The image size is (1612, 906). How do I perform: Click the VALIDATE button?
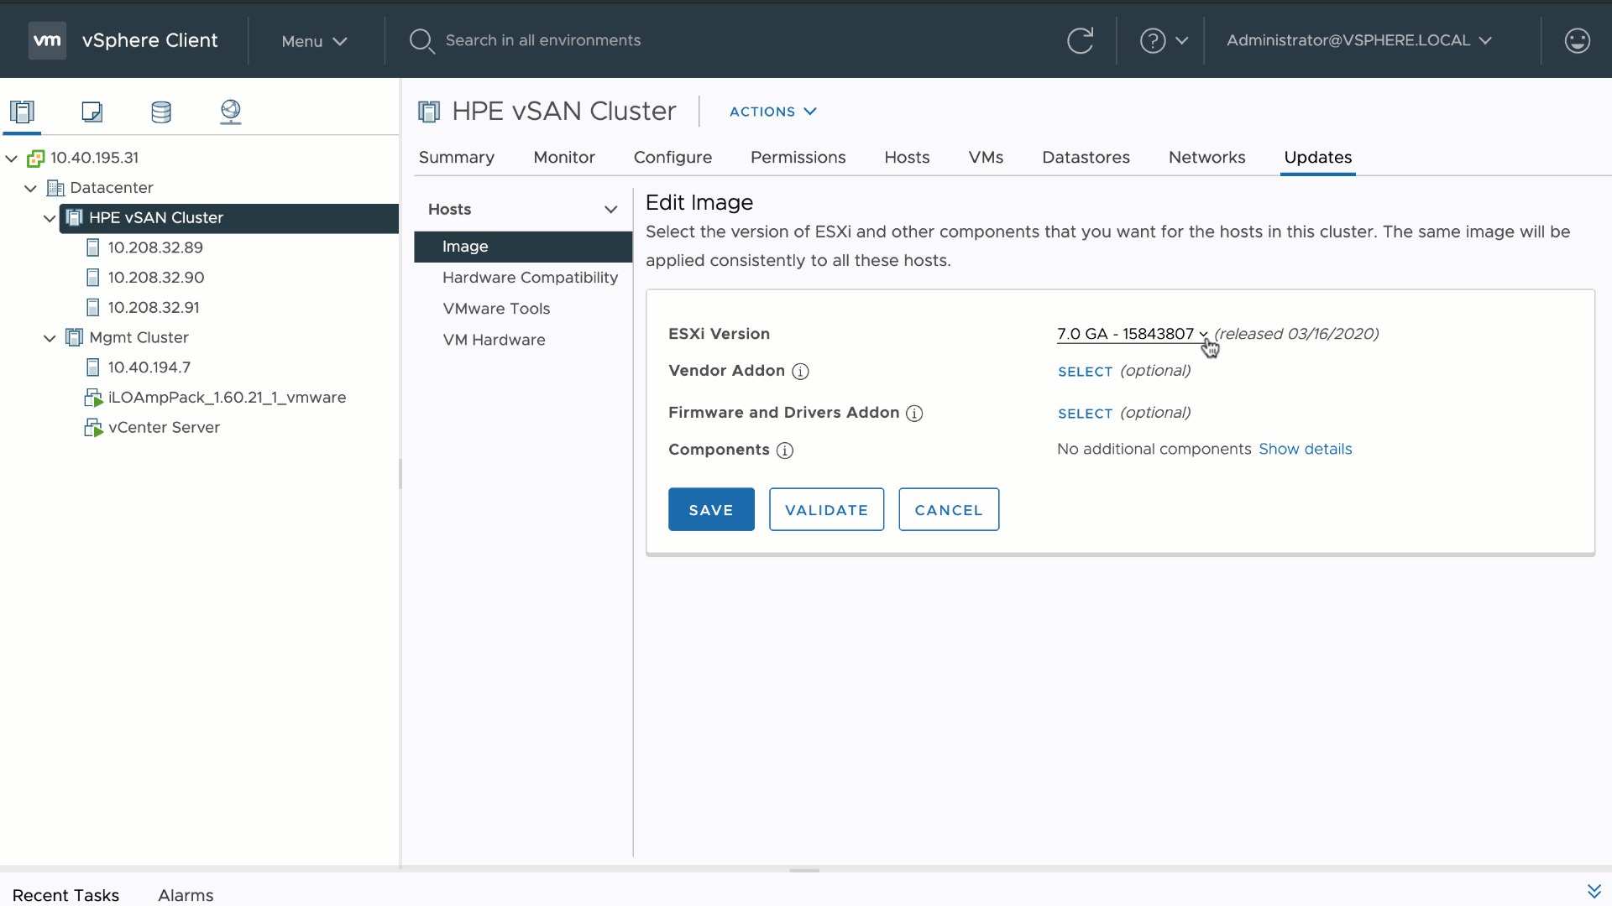pyautogui.click(x=826, y=509)
